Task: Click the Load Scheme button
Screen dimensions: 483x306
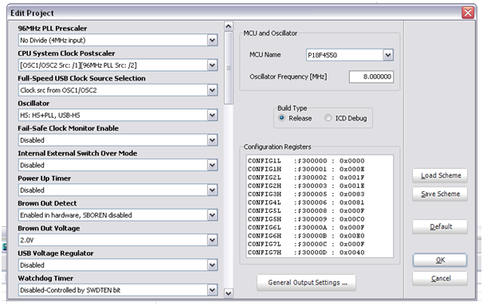Action: coord(440,175)
